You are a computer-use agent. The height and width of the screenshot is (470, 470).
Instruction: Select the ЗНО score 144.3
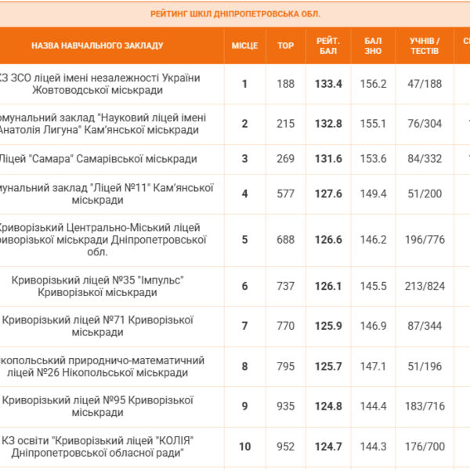pos(373,446)
